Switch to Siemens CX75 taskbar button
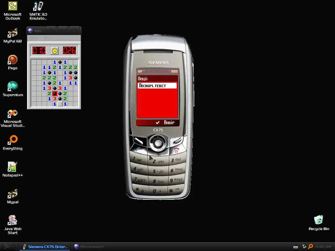335x251 pixels. tap(44, 247)
